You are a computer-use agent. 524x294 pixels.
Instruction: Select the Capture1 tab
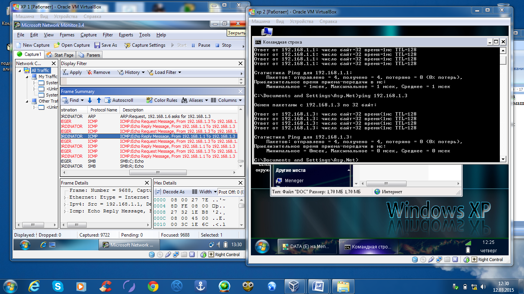(29, 54)
